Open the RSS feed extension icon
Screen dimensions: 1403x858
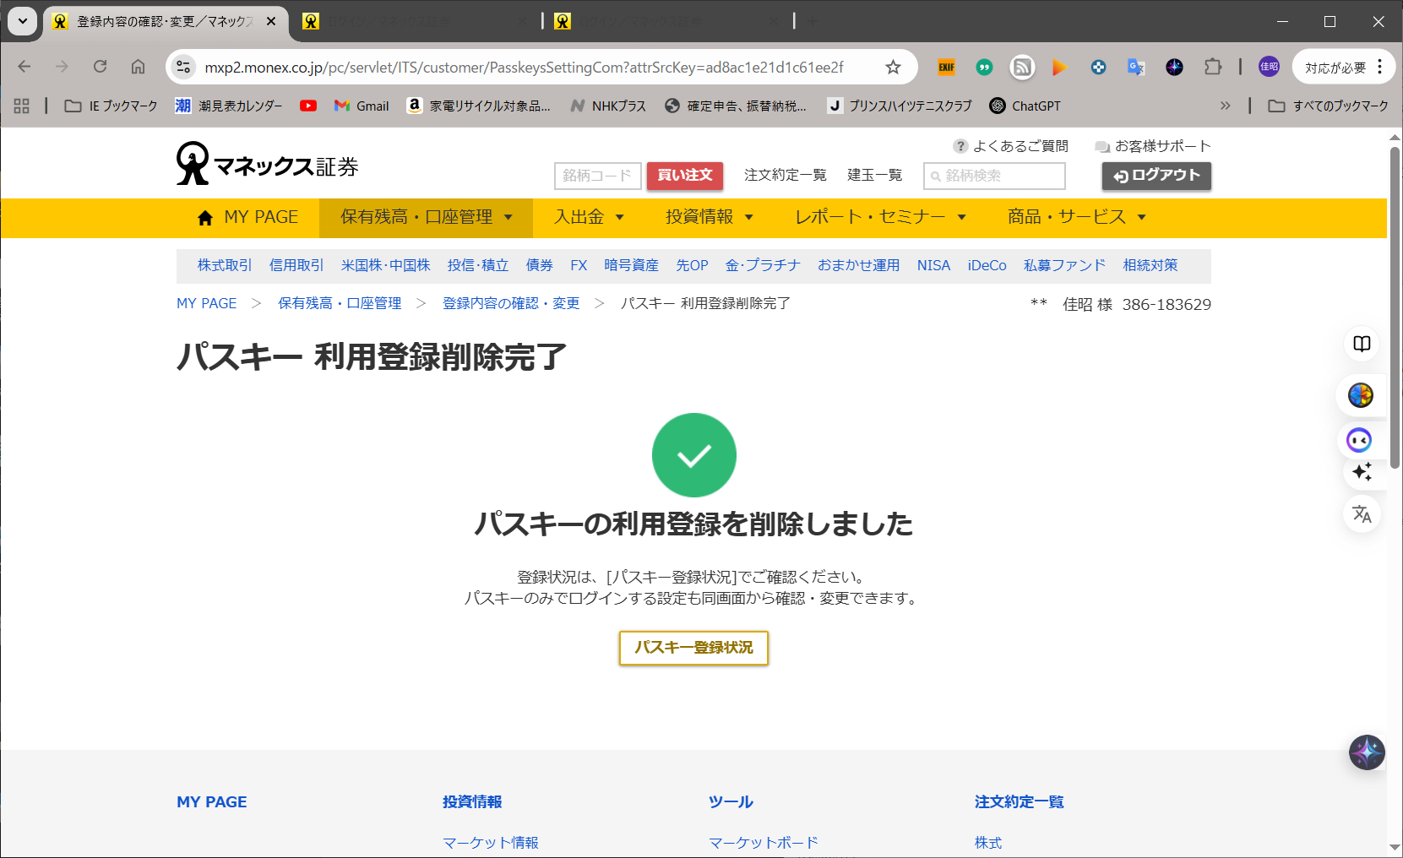click(x=1022, y=68)
